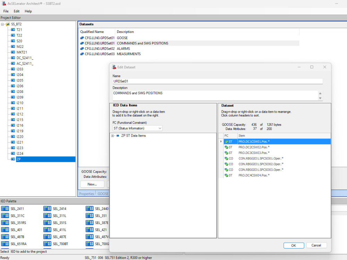Click the ST status icon on PRO.DC2CSWI2.Pos row

point(227,147)
